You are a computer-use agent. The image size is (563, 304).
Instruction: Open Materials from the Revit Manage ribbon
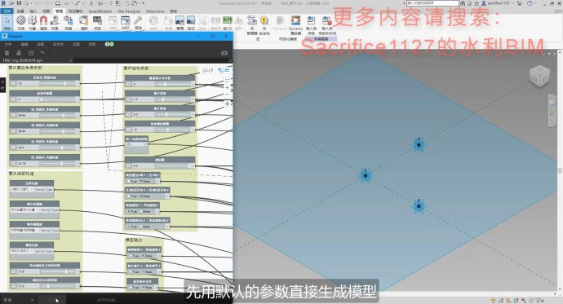pos(21,22)
